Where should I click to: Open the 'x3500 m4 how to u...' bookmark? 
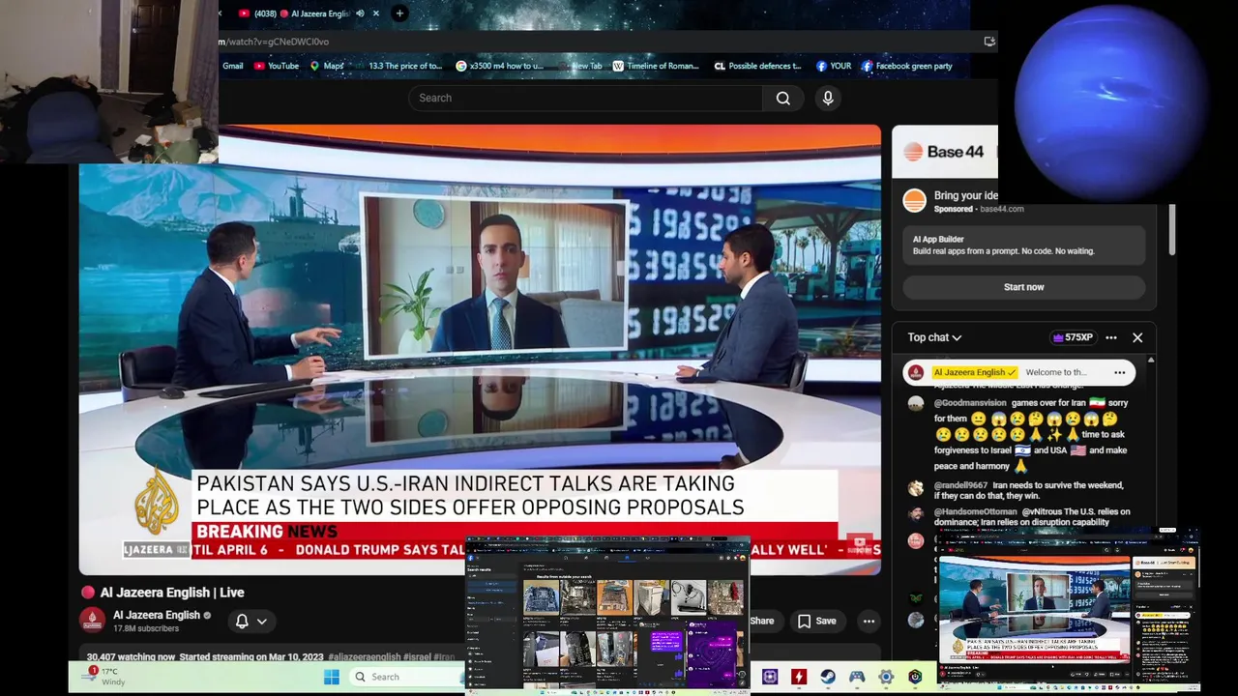[x=500, y=66]
